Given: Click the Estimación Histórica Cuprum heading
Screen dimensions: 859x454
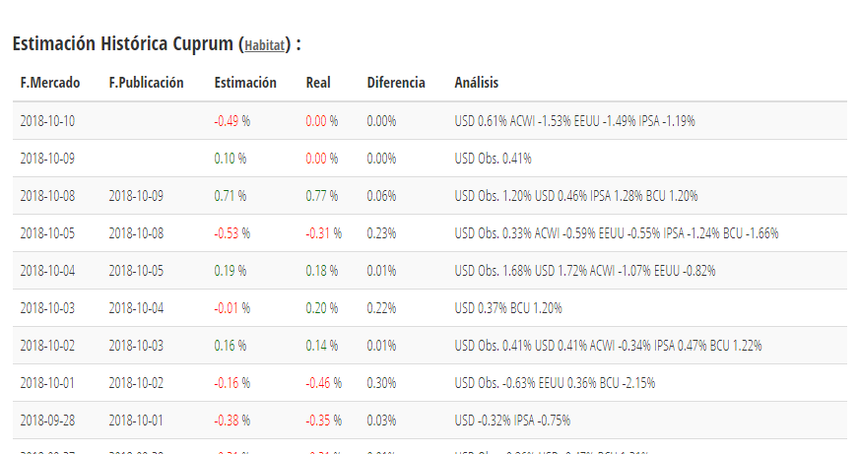Looking at the screenshot, I should point(157,43).
